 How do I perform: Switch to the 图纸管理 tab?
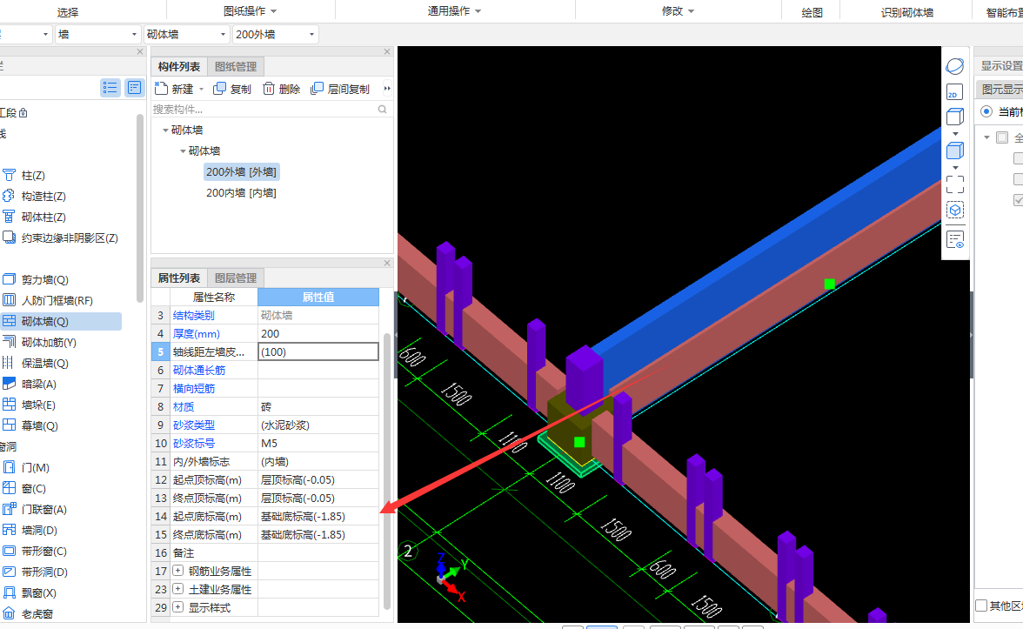pyautogui.click(x=236, y=66)
